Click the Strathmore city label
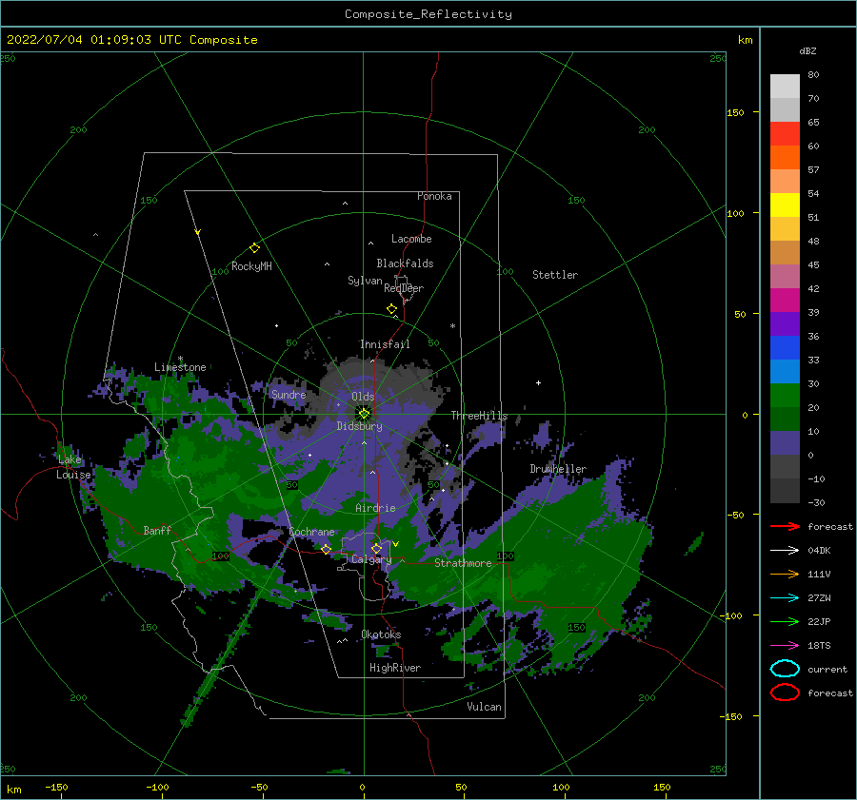This screenshot has width=857, height=800. [x=463, y=563]
